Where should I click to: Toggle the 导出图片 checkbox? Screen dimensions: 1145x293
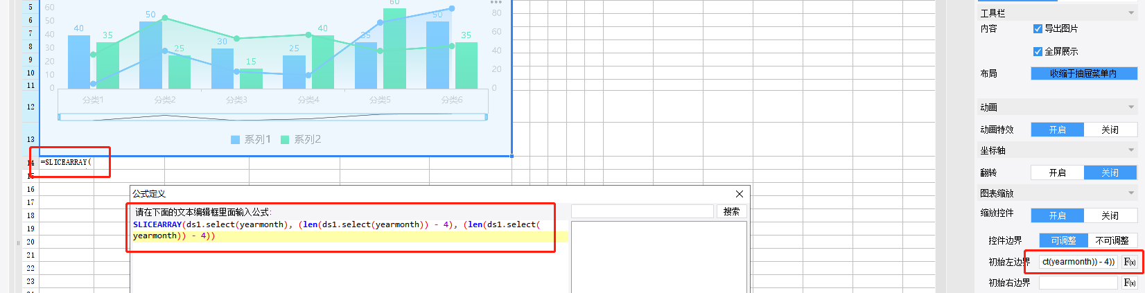pyautogui.click(x=1038, y=28)
